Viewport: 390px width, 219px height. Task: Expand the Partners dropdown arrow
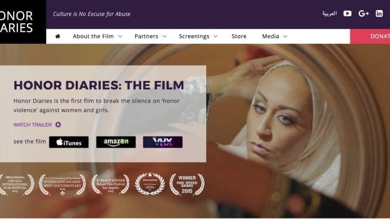pyautogui.click(x=165, y=36)
